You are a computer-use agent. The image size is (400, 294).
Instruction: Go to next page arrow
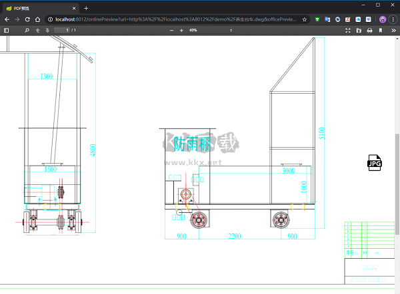[x=47, y=31]
